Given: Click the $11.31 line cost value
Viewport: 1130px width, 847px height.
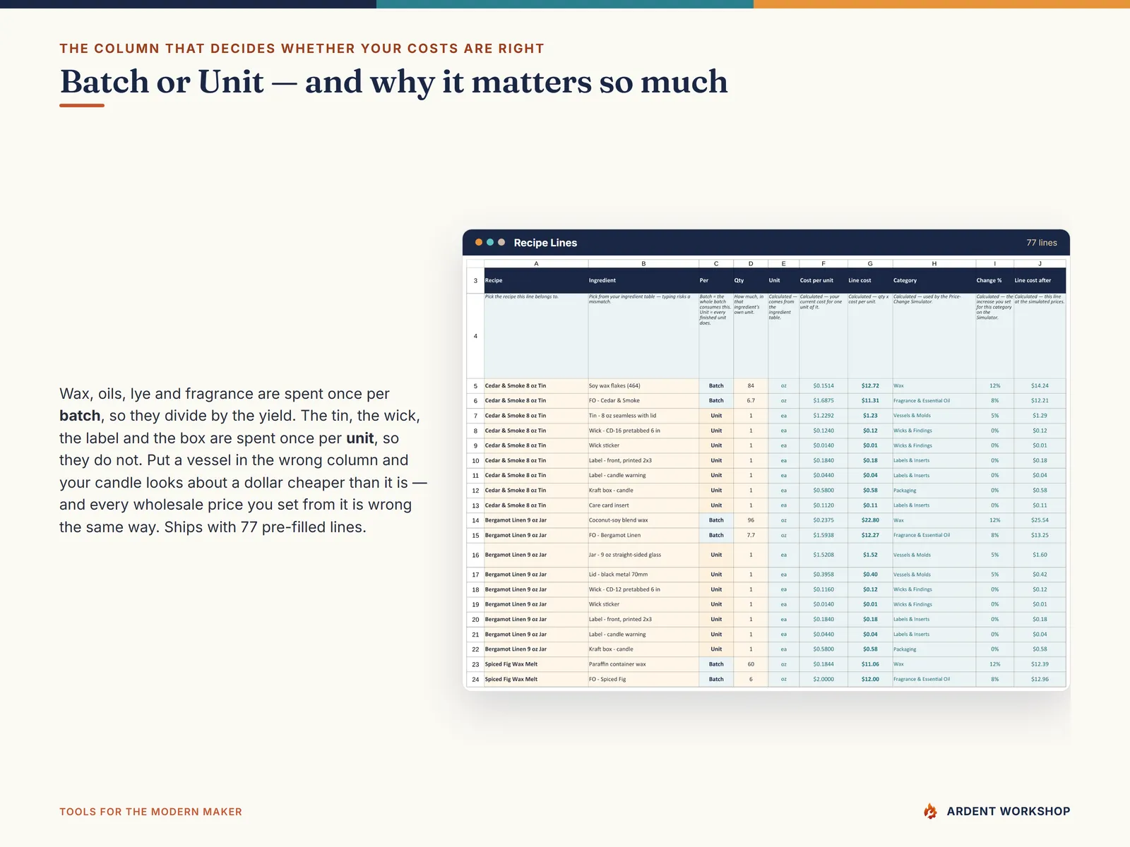Looking at the screenshot, I should (x=870, y=401).
